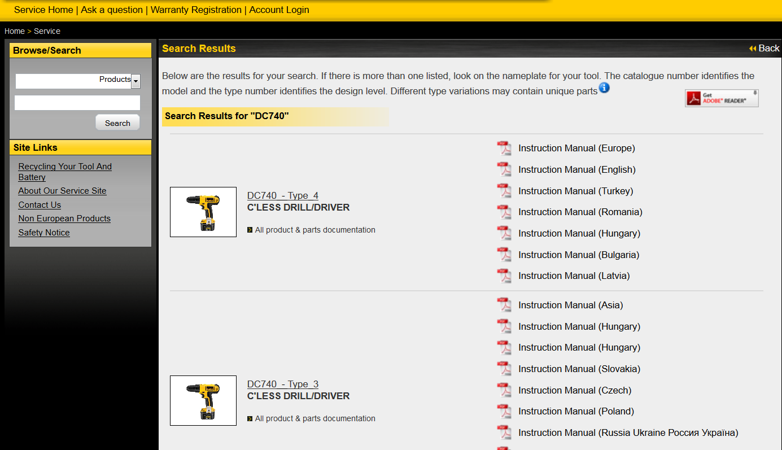
Task: Click the Get Adobe Reader badge
Action: click(x=722, y=98)
